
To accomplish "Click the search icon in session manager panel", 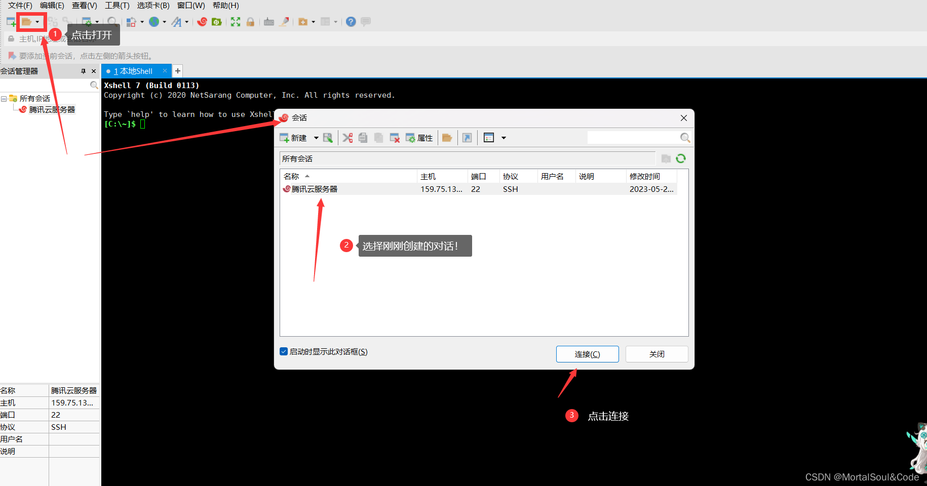I will click(94, 85).
